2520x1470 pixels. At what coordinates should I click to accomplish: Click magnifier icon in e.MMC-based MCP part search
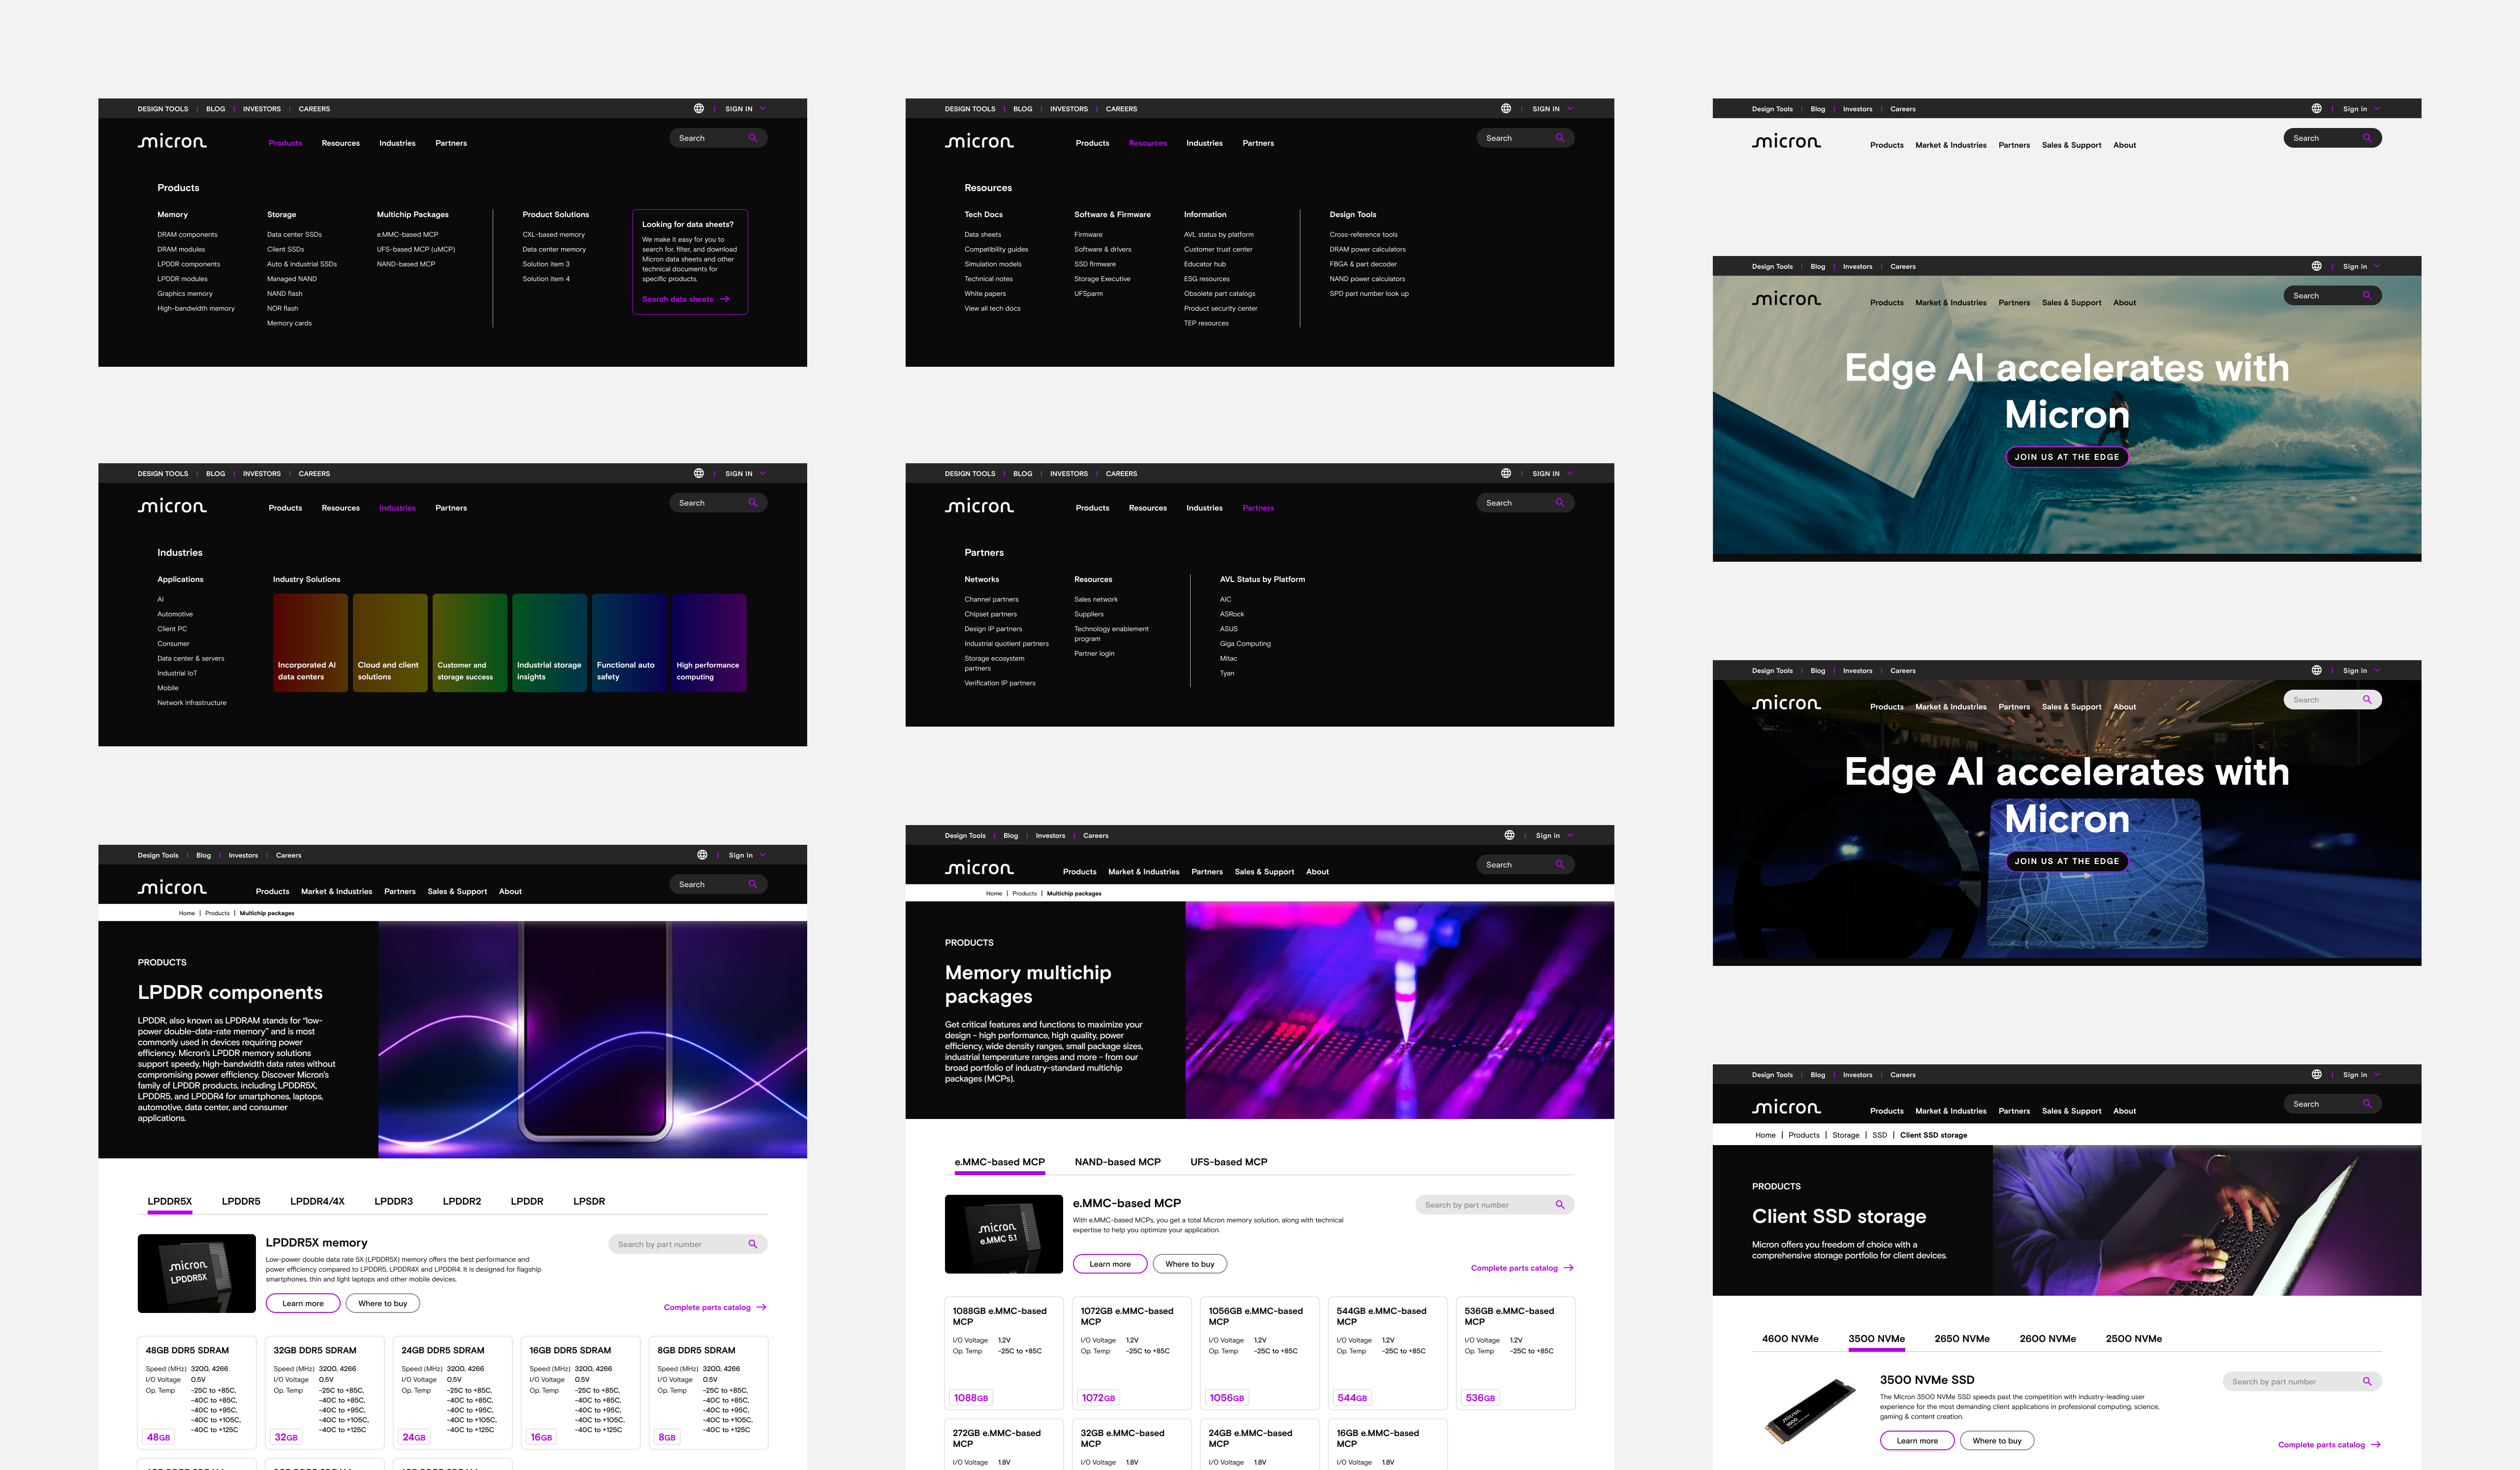1560,1205
